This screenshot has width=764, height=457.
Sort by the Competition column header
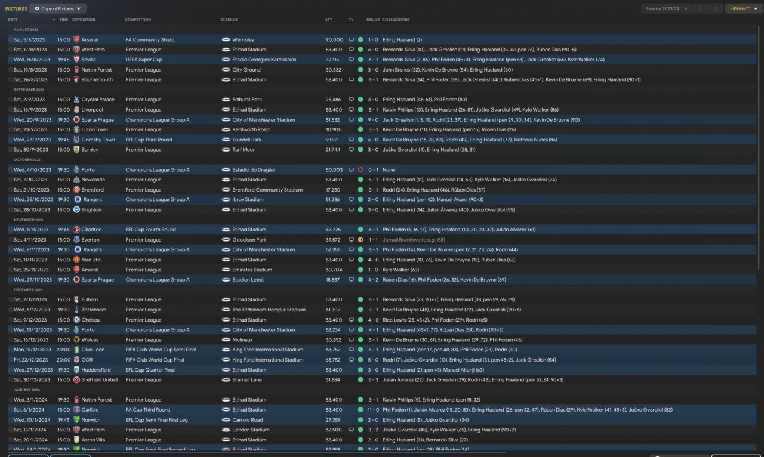pos(138,20)
